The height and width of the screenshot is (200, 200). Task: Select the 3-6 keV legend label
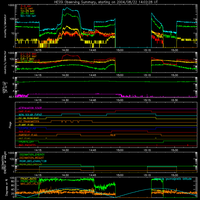tap(26, 6)
